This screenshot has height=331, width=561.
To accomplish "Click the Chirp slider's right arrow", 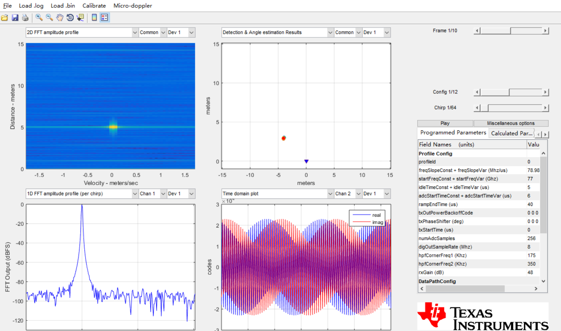I will [x=545, y=108].
